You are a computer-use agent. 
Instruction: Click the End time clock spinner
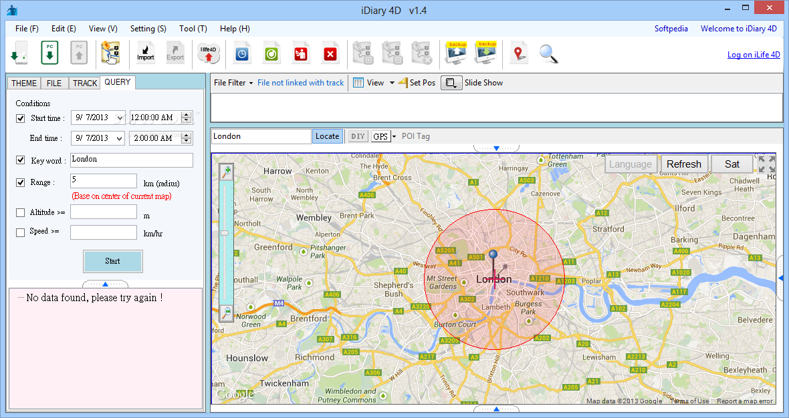tap(187, 138)
